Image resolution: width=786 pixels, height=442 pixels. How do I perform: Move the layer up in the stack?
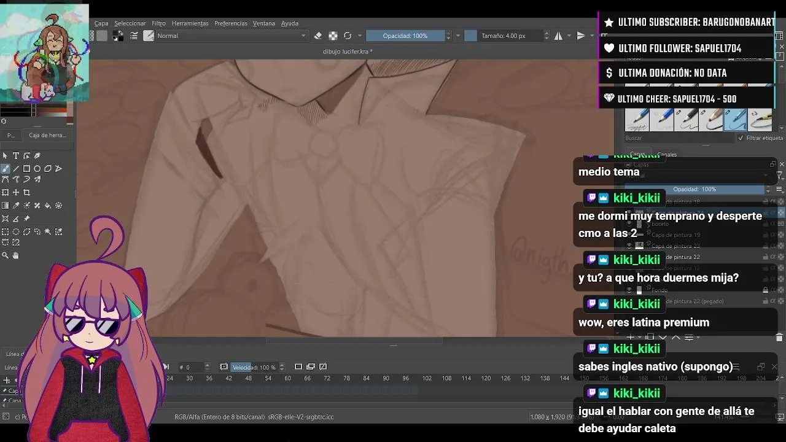[676, 338]
